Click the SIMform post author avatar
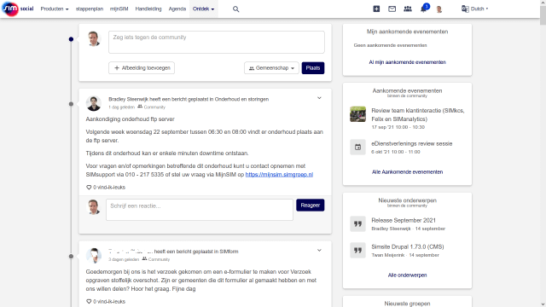 coord(94,256)
